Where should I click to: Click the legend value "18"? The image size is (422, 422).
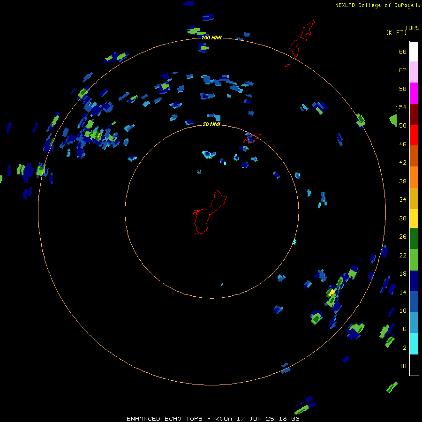point(403,274)
